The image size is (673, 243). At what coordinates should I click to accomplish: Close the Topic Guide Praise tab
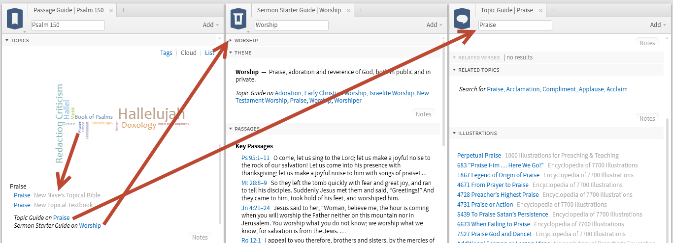point(540,10)
